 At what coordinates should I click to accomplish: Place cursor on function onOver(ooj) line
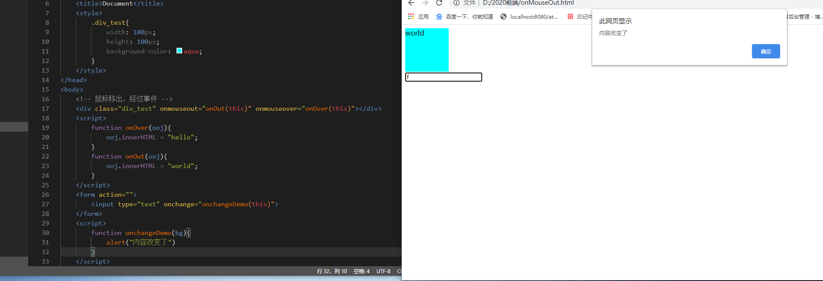click(131, 128)
